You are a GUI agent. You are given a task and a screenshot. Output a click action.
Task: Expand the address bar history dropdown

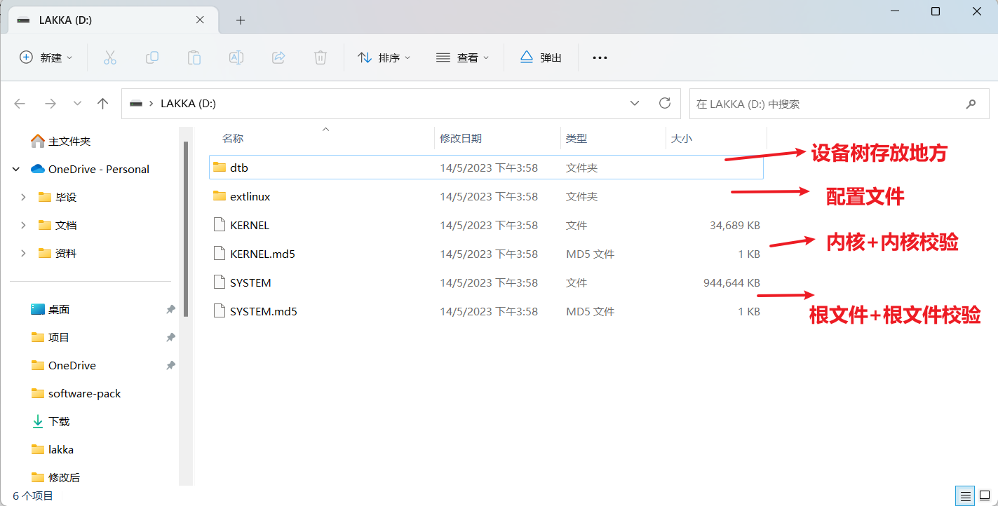(635, 103)
